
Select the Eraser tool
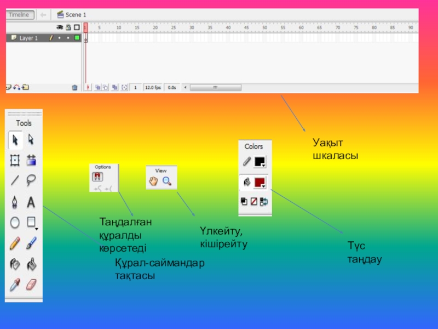pyautogui.click(x=31, y=285)
